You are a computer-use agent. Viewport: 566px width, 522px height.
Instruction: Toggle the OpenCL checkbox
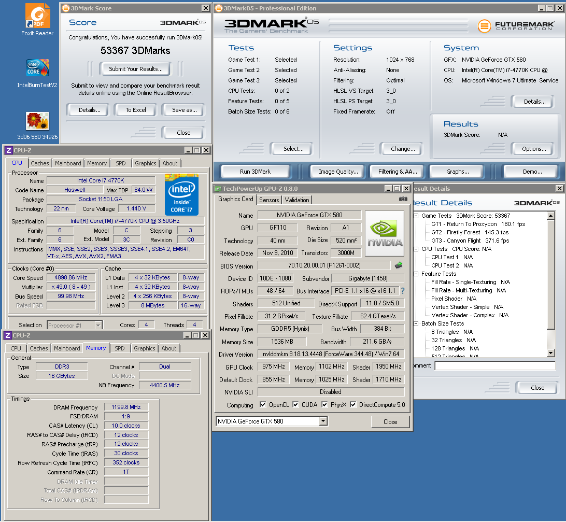pyautogui.click(x=263, y=404)
